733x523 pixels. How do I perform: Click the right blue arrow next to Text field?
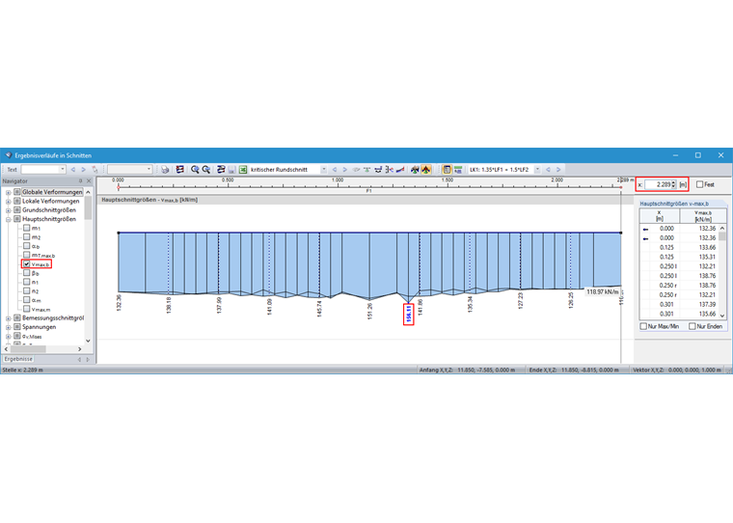tap(84, 169)
